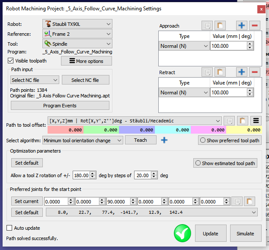This screenshot has width=269, height=250.
Task: Open Program Events
Action: [x=60, y=105]
